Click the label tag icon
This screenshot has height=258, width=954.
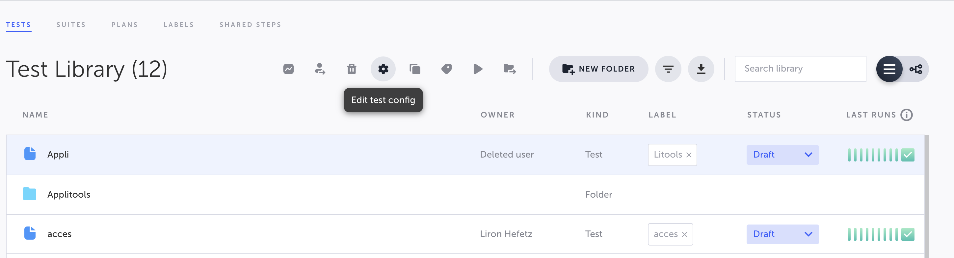pyautogui.click(x=447, y=69)
